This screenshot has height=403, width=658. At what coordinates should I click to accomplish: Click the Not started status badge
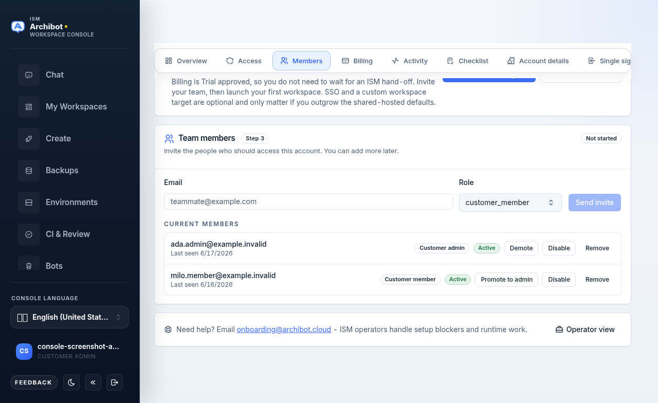tap(601, 139)
